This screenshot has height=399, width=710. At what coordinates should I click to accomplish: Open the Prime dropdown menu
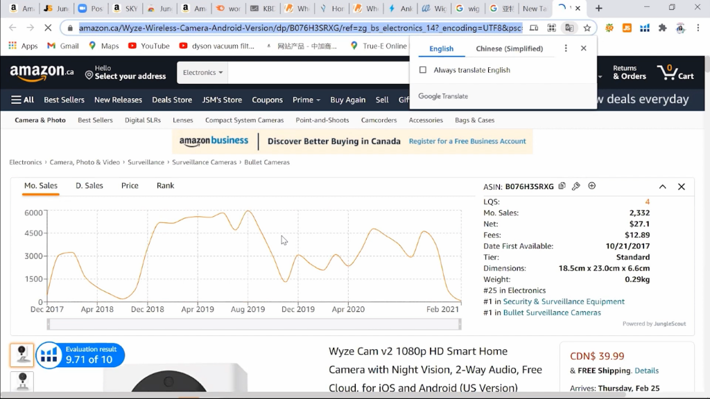click(306, 100)
